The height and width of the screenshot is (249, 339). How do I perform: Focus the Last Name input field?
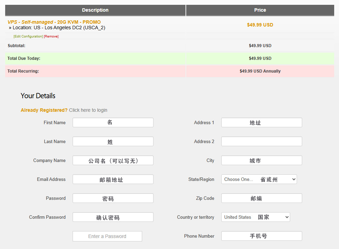(113, 141)
